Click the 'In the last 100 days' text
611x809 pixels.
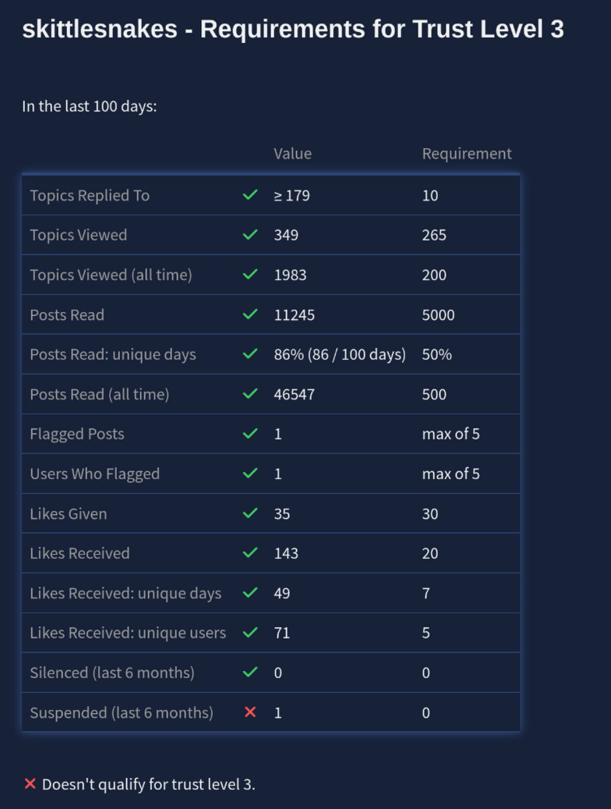pyautogui.click(x=90, y=106)
